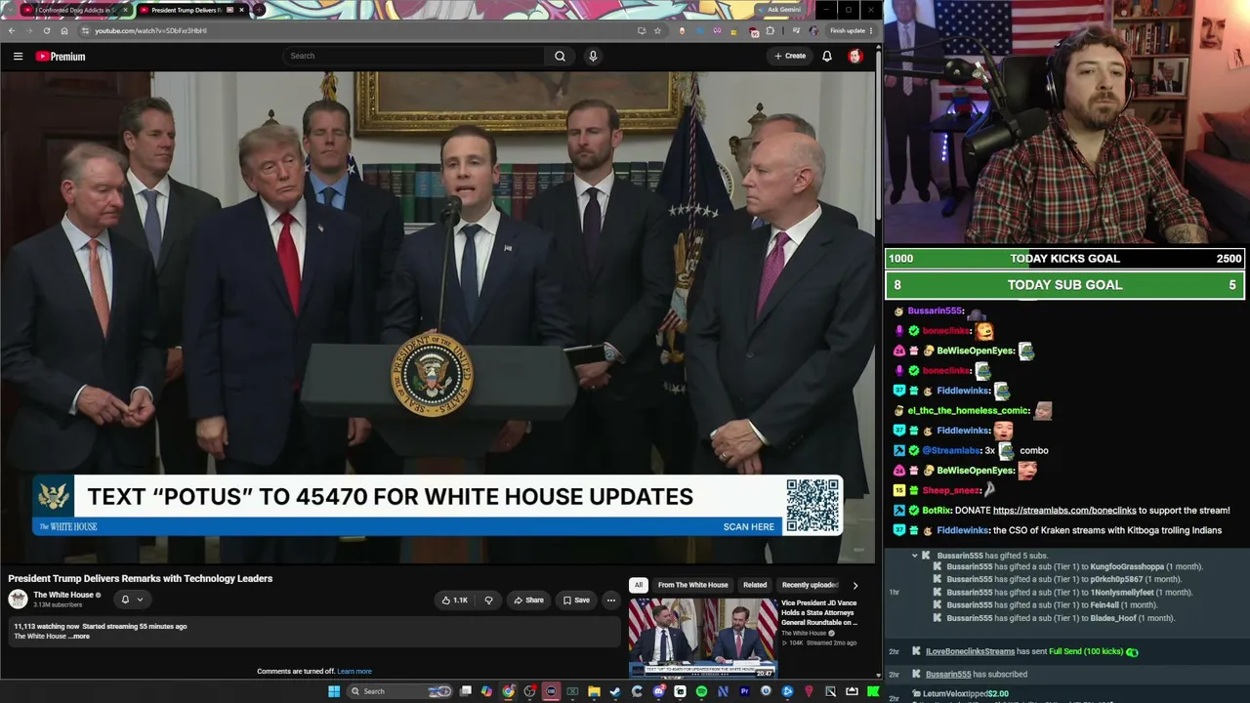
Task: Select 'From The White House' chip
Action: point(692,585)
